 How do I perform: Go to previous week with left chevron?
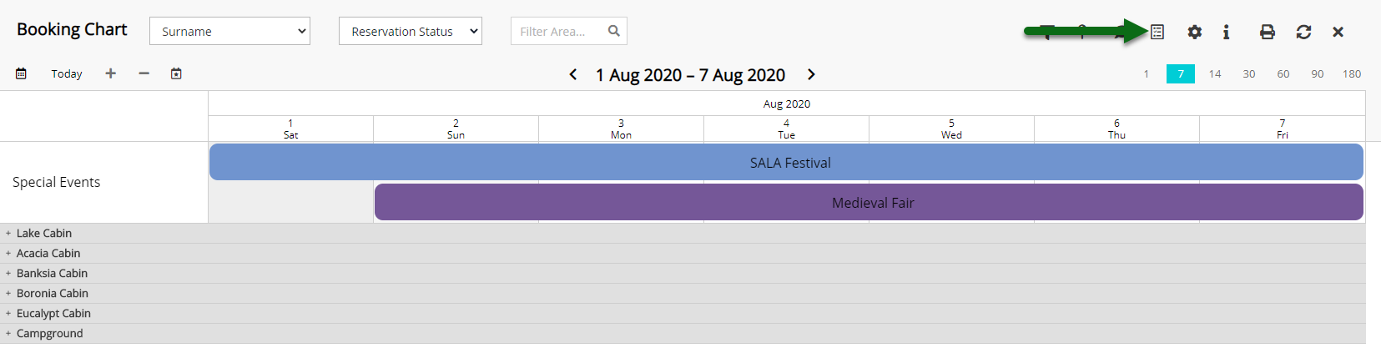coord(573,74)
